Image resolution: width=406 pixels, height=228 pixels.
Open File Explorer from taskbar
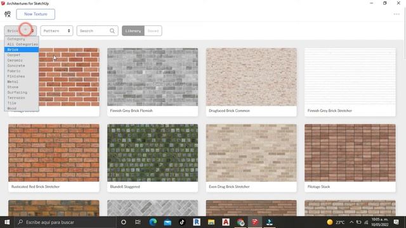coord(211,222)
